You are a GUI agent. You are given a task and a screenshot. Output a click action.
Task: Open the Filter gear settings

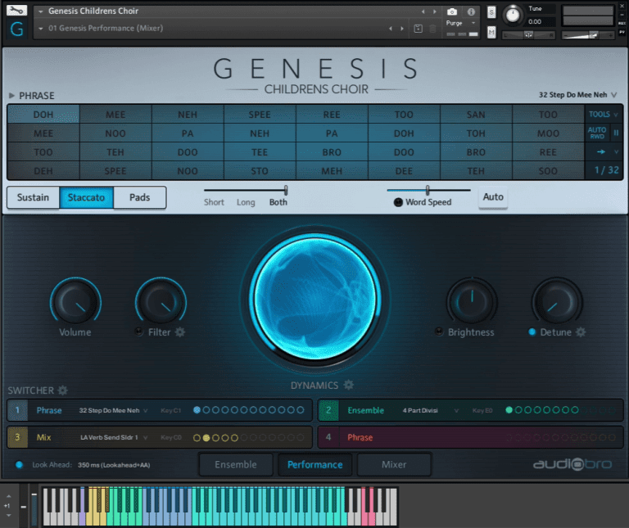[x=180, y=332]
